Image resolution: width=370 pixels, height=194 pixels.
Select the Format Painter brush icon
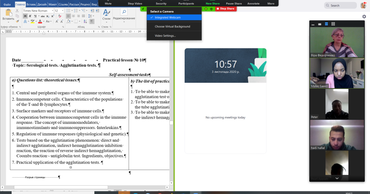17,21
